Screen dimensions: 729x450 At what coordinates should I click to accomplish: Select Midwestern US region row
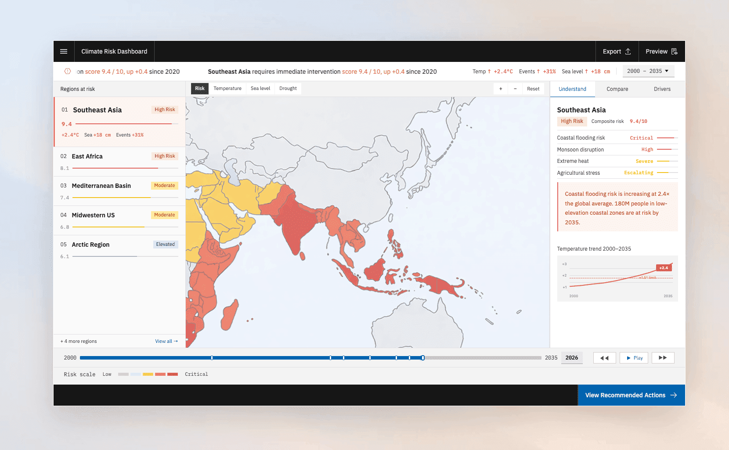pos(119,220)
